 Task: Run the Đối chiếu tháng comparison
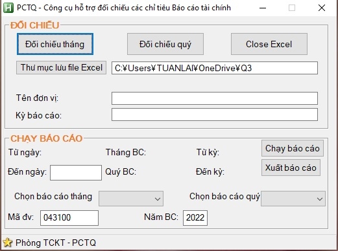[55, 44]
